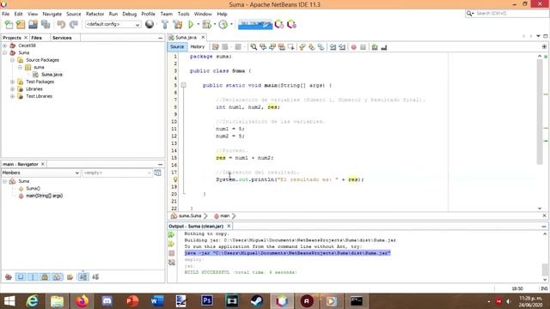550x309 pixels.
Task: Toggle Highlight Search icon in editor toolbar
Action: [x=281, y=47]
